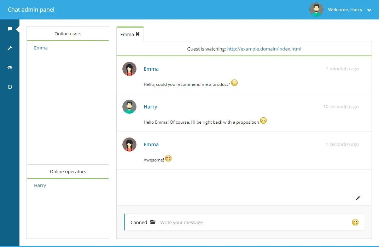Click the Harry name in the conversation
379x247 pixels.
pyautogui.click(x=150, y=107)
